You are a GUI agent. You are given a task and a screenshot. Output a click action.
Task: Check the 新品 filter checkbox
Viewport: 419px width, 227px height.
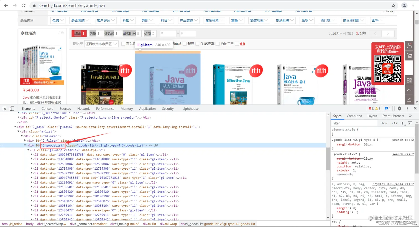(x=185, y=44)
